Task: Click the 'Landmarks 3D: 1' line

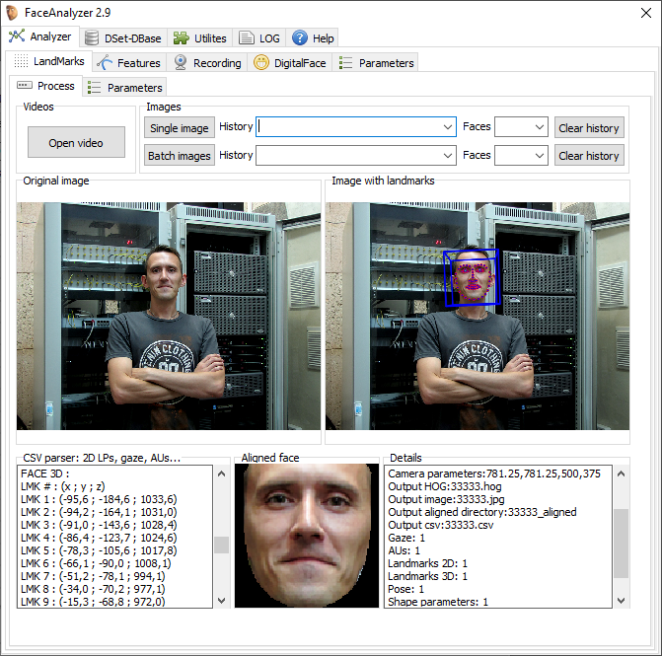Action: coord(427,576)
